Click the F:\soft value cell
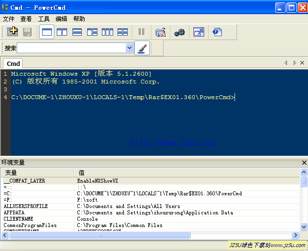 point(88,200)
